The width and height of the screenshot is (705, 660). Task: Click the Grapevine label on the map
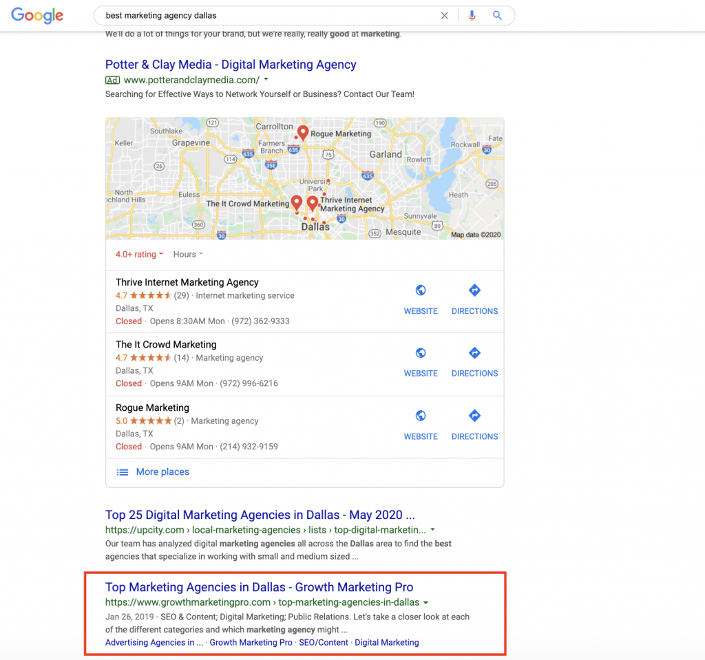[191, 143]
